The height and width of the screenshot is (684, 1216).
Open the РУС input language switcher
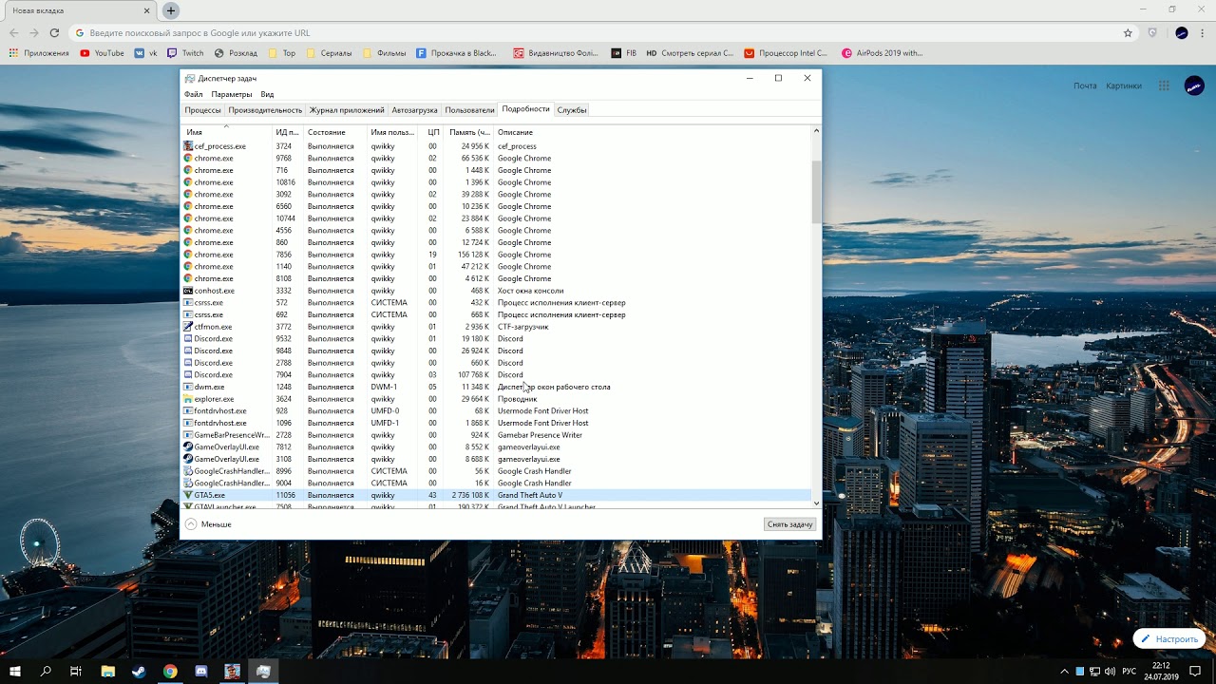pyautogui.click(x=1129, y=672)
